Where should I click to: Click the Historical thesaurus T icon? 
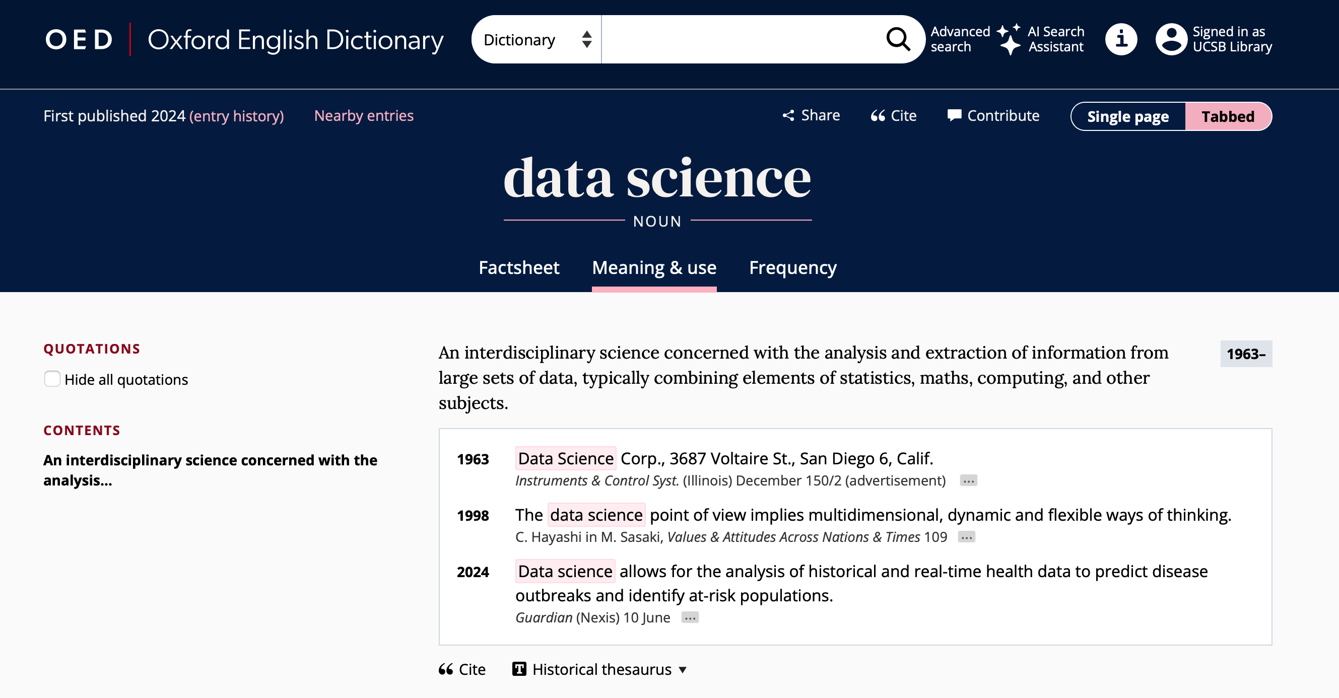coord(519,669)
